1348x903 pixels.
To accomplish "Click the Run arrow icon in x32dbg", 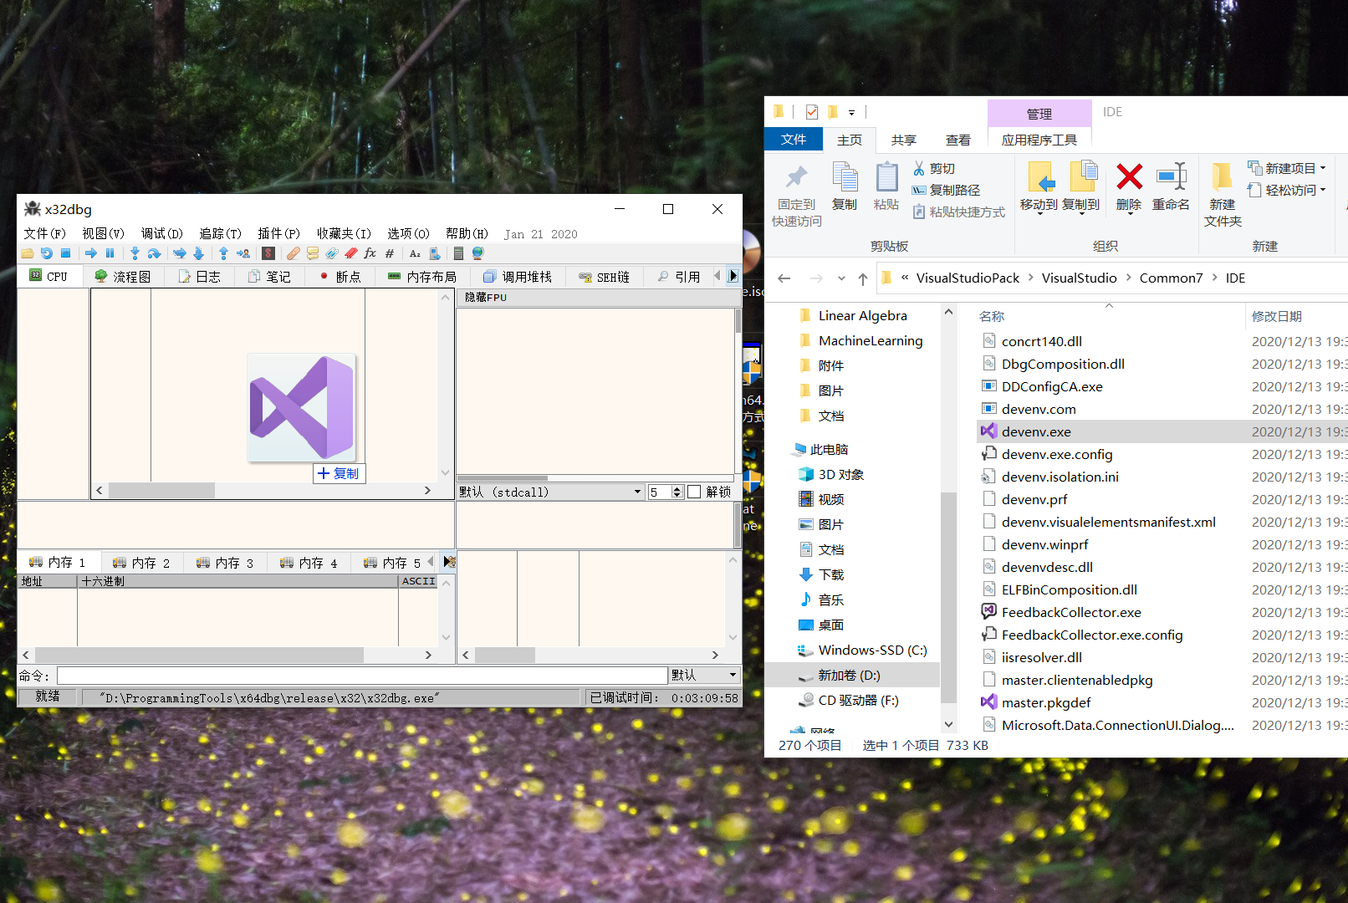I will (x=91, y=253).
